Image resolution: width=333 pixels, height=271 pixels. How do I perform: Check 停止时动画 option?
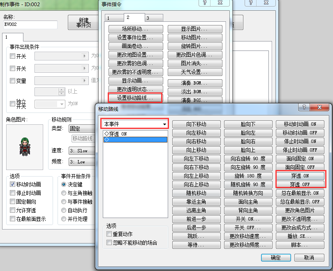coord(12,193)
